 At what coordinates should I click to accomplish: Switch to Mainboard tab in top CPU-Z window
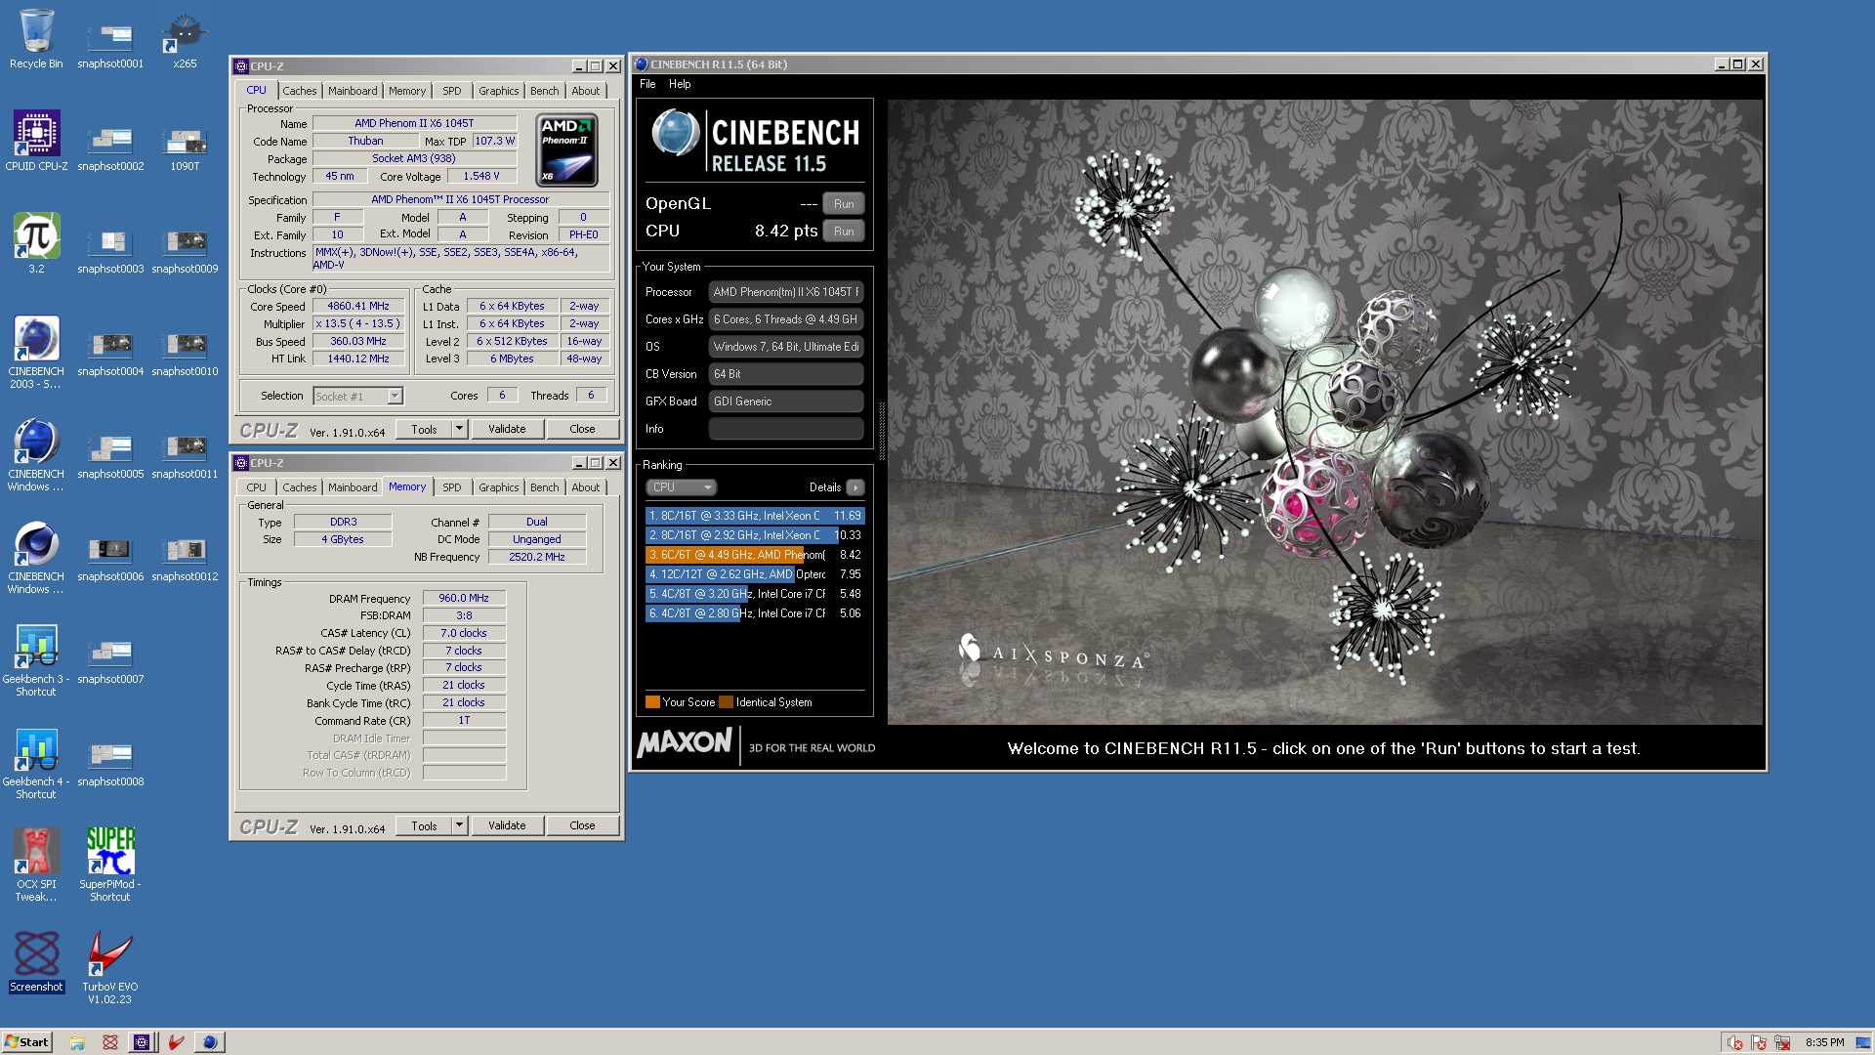pyautogui.click(x=353, y=91)
